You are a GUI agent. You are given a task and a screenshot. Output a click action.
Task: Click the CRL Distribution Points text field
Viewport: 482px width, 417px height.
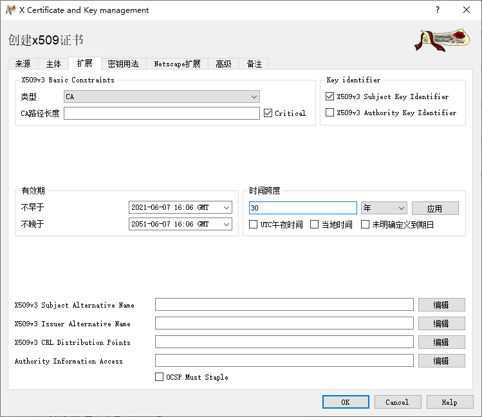point(284,342)
